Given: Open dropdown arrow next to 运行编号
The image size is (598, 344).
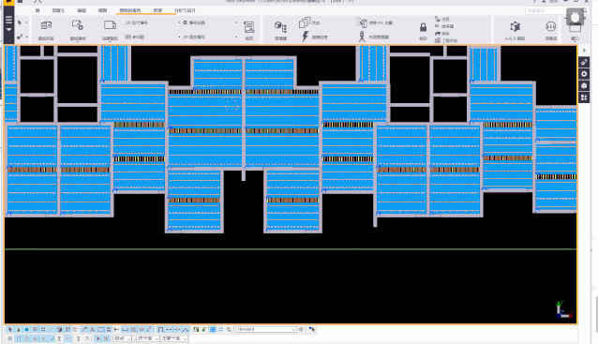Looking at the screenshot, I should coord(179,22).
